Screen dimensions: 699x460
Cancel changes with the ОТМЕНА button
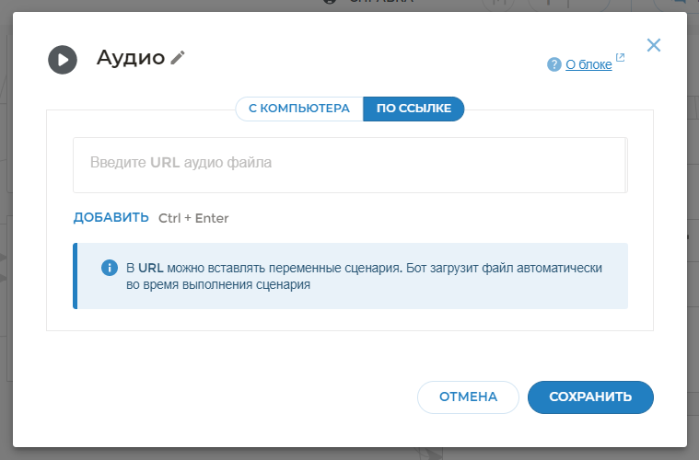[468, 397]
